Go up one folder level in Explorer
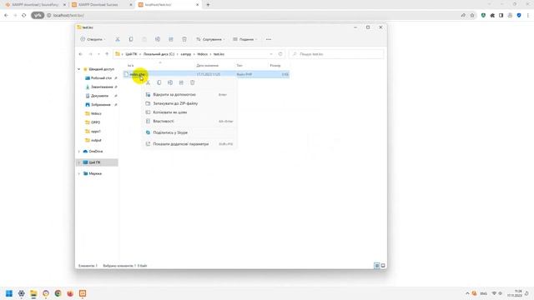 tap(107, 54)
